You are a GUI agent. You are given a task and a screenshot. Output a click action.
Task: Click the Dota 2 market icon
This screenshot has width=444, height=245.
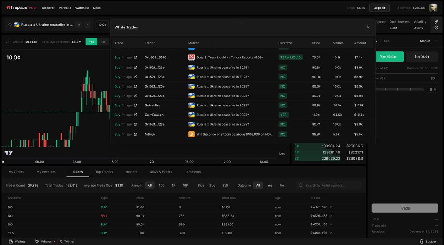pos(191,57)
